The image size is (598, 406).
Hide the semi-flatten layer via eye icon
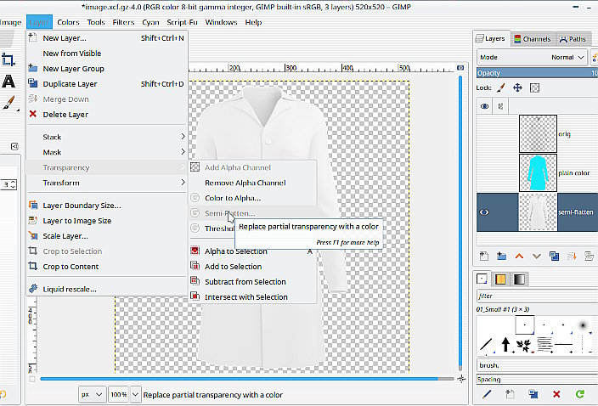click(485, 212)
